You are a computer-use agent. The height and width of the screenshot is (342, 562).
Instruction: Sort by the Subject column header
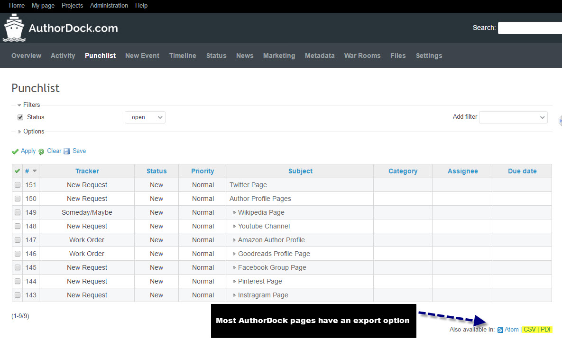(300, 171)
